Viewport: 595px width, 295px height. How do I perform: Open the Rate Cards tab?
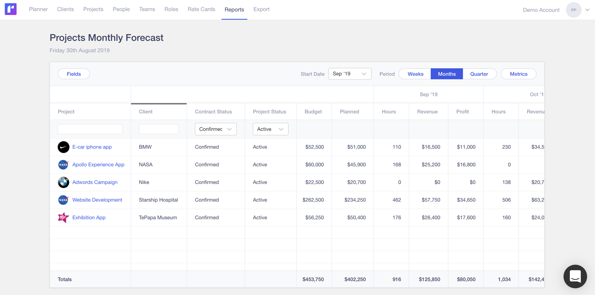click(x=201, y=9)
